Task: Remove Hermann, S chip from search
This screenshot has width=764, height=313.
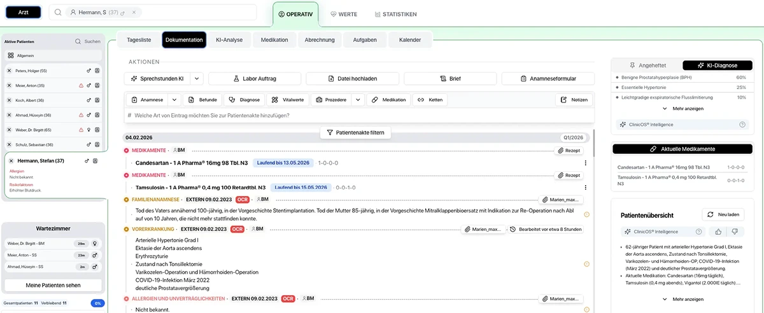Action: pyautogui.click(x=134, y=12)
